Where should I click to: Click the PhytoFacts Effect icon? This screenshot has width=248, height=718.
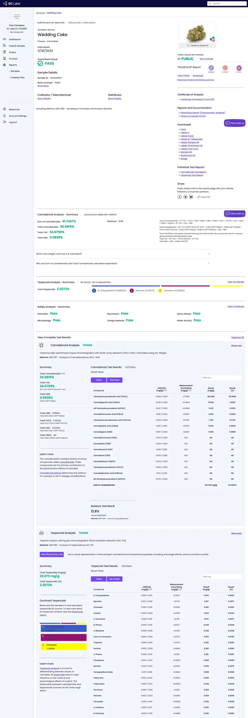click(239, 68)
